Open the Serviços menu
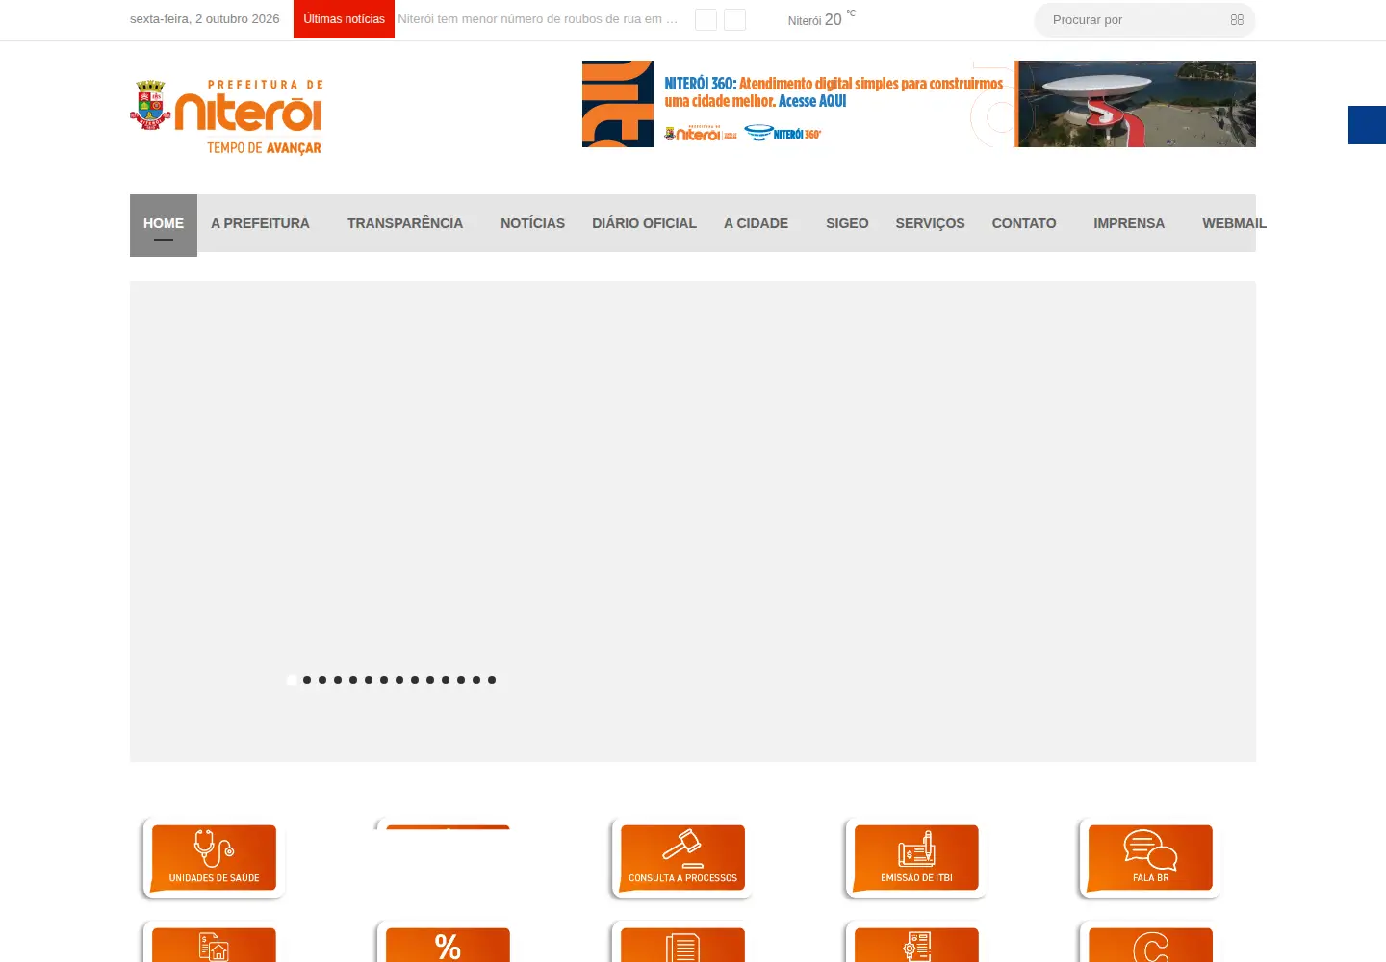Viewport: 1386px width, 962px height. click(x=930, y=223)
